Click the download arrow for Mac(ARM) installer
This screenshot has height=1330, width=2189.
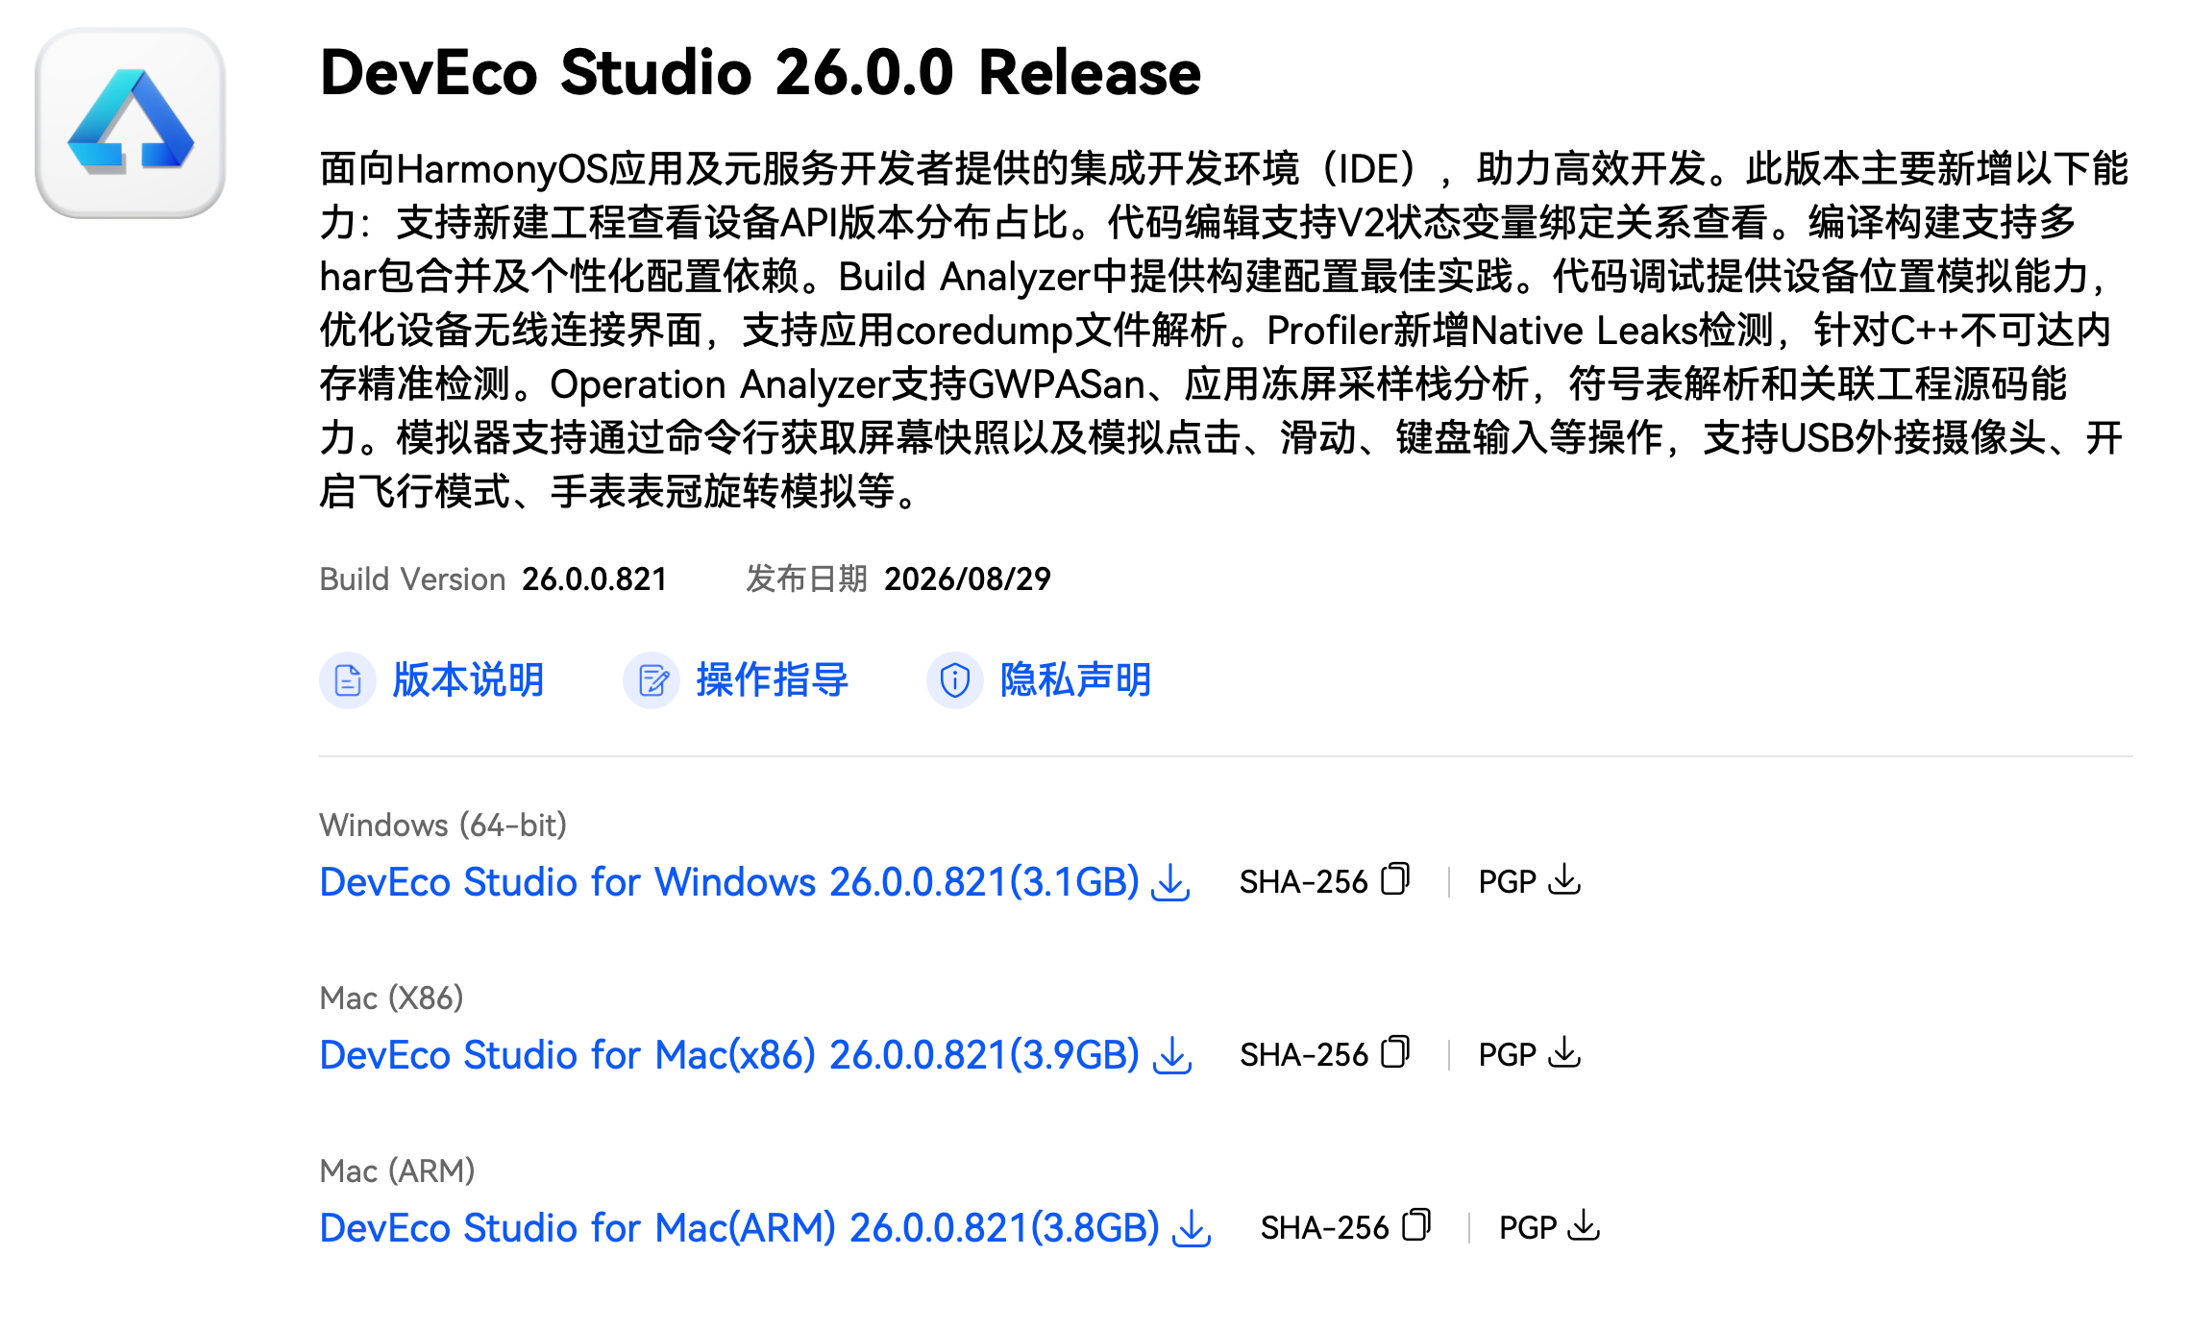[1192, 1228]
